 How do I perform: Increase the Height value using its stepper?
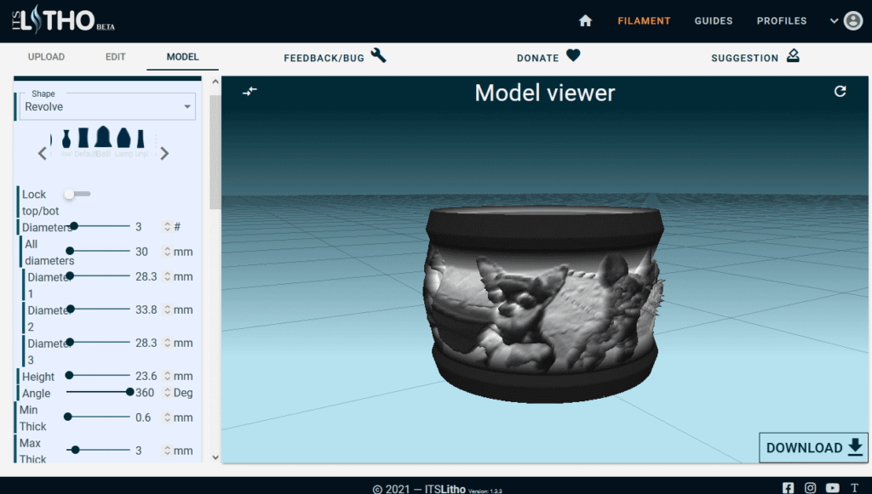167,372
